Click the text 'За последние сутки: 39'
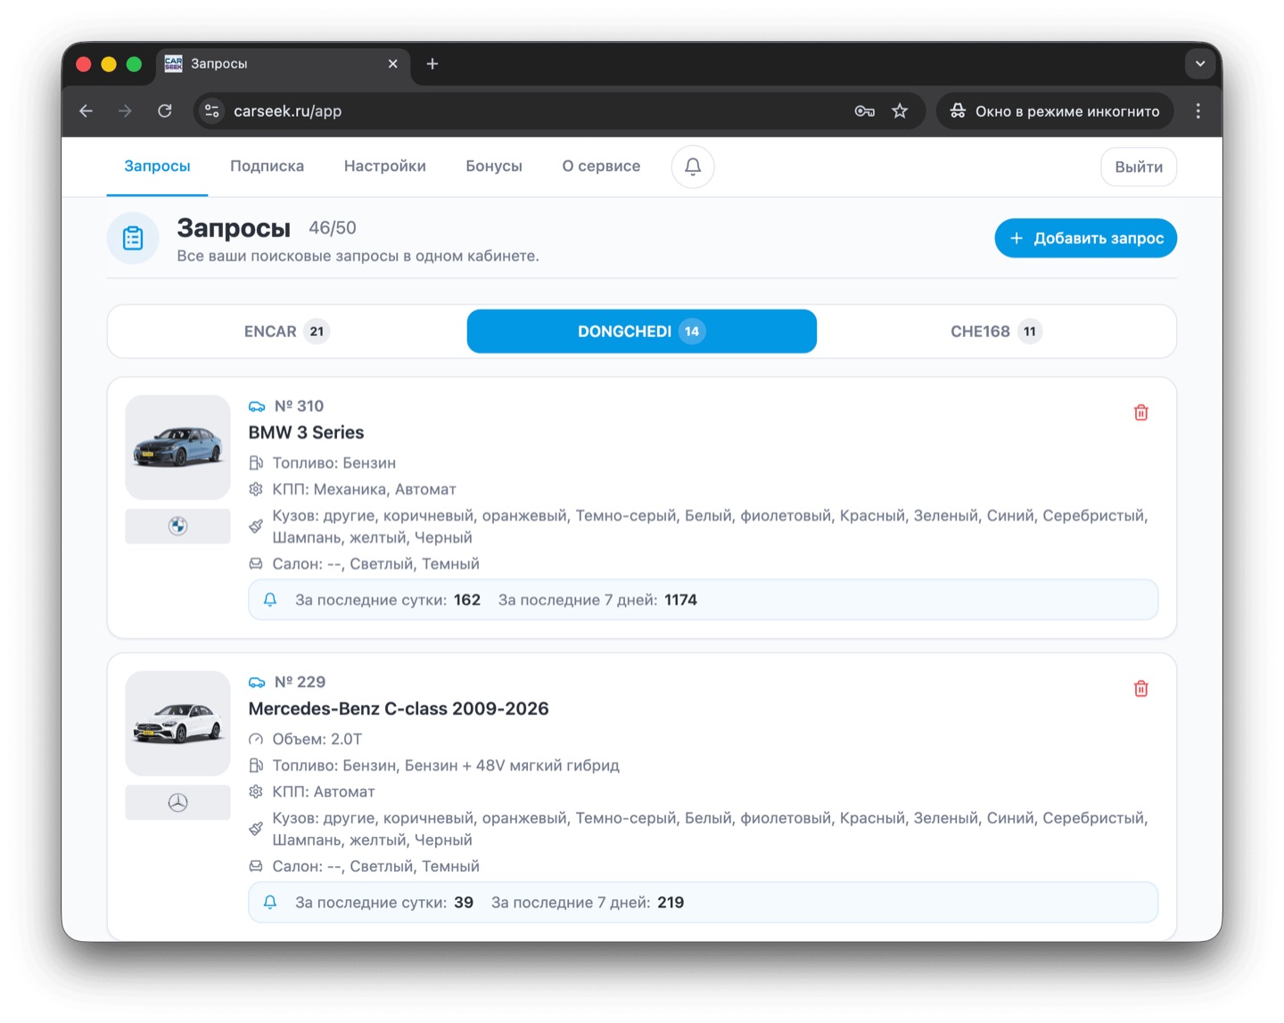1284x1023 pixels. (x=384, y=903)
